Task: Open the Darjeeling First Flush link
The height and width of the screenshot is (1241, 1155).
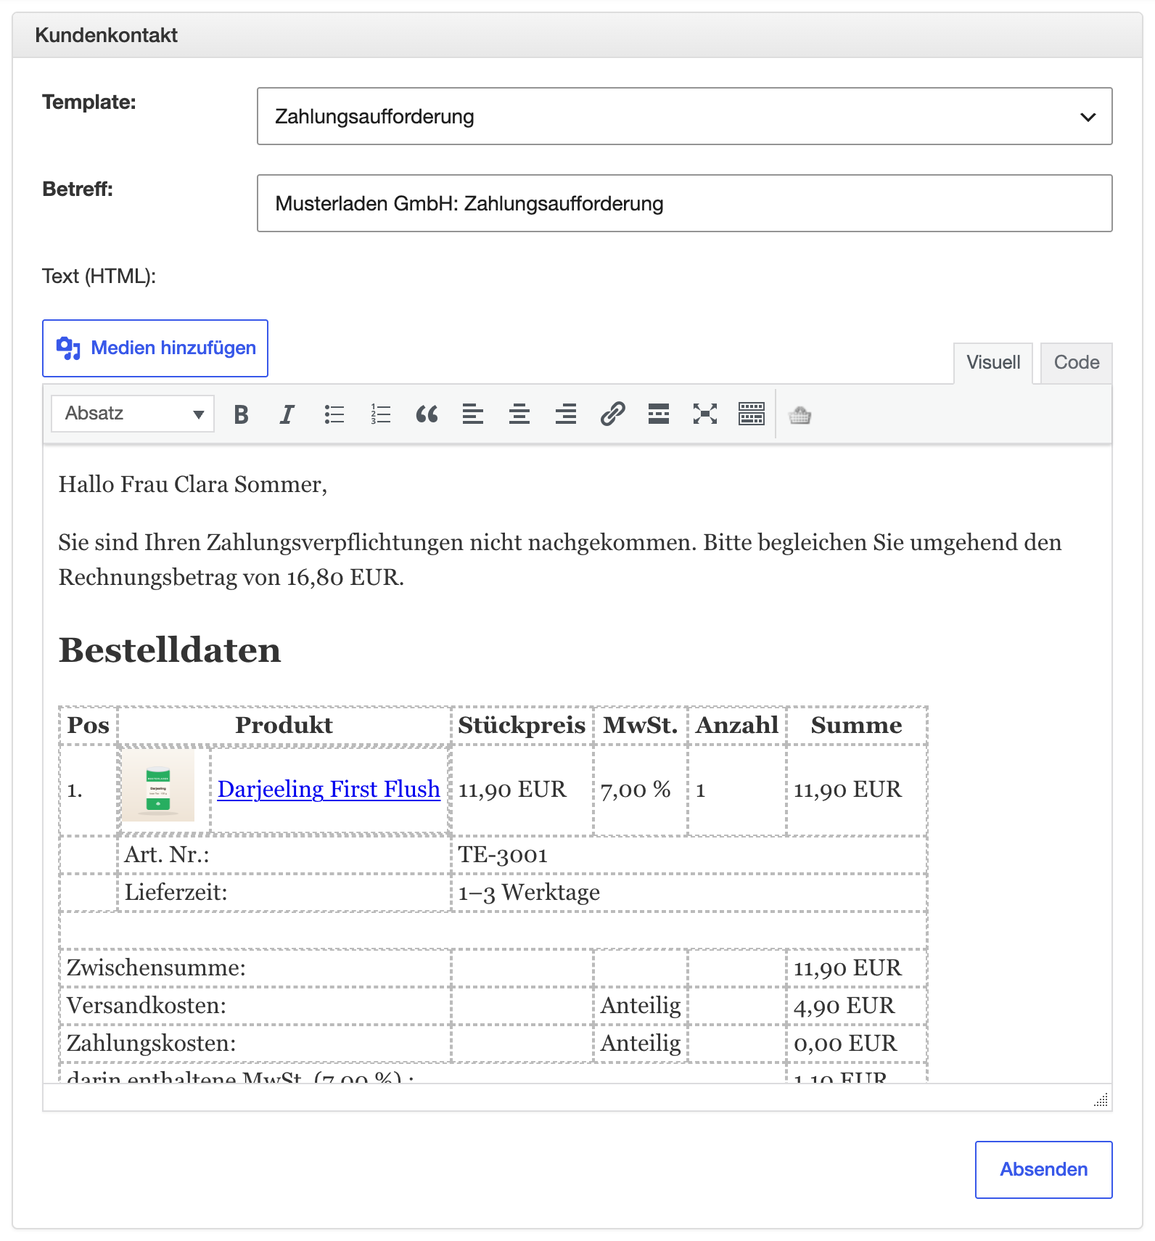Action: click(329, 789)
